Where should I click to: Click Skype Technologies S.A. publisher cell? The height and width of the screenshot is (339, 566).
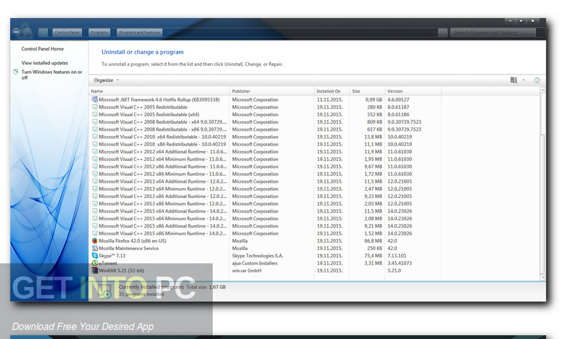point(258,255)
